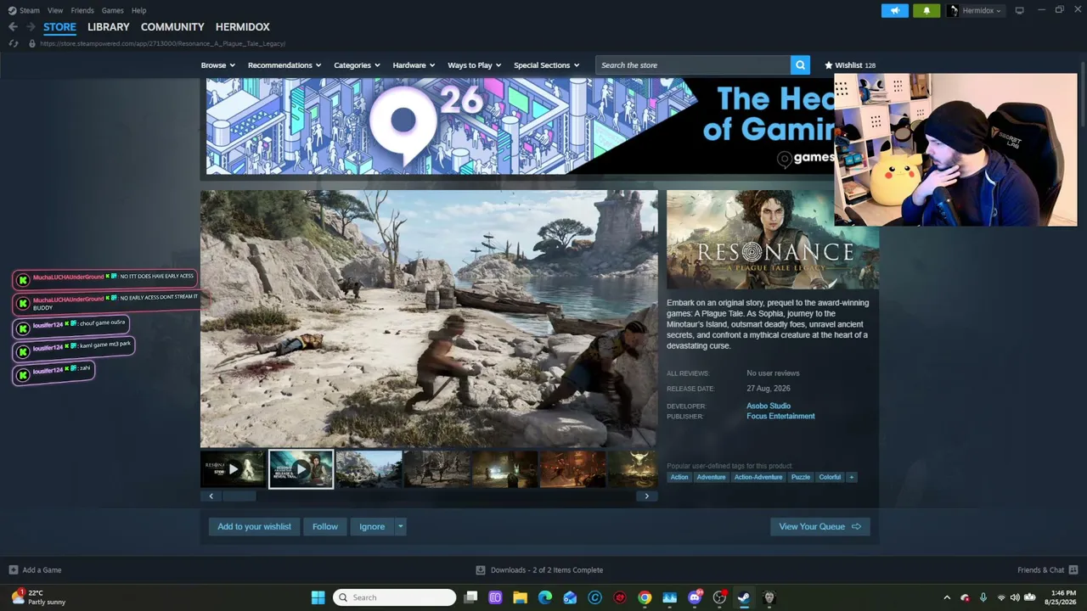Open the Special Sections dropdown

coord(547,65)
